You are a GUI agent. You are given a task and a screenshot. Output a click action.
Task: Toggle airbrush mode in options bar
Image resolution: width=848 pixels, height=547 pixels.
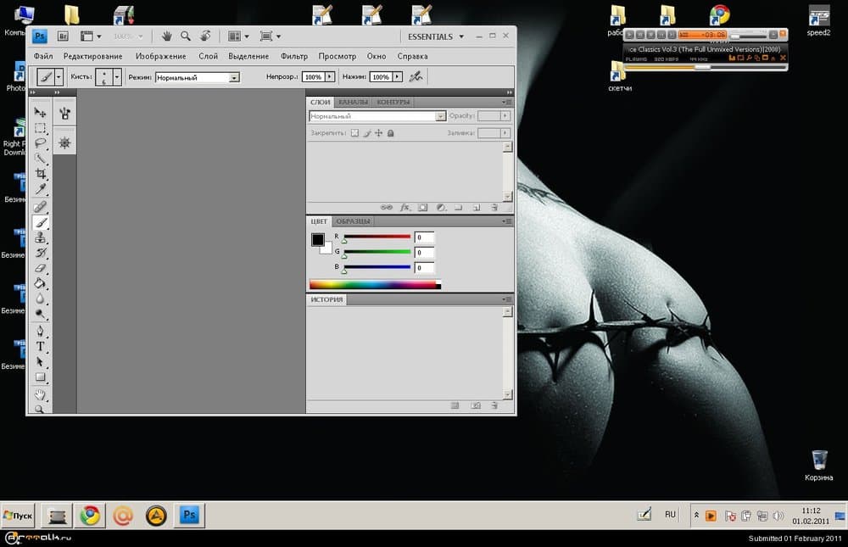tap(416, 76)
